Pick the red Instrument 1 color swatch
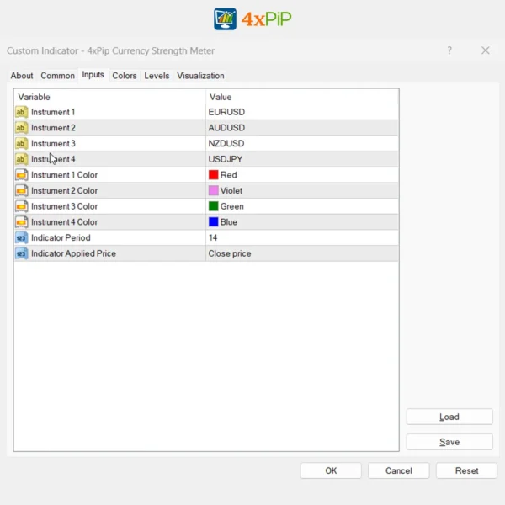Image resolution: width=505 pixels, height=505 pixels. (214, 175)
